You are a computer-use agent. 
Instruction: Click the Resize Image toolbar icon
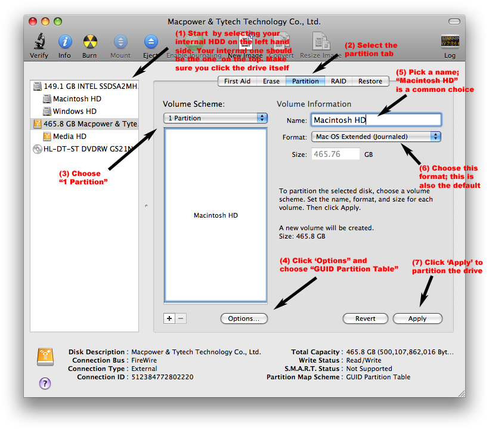click(x=321, y=42)
